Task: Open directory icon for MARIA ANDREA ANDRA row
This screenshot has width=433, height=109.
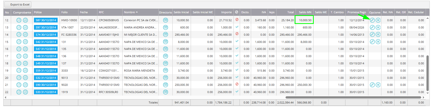Action: tap(165, 27)
